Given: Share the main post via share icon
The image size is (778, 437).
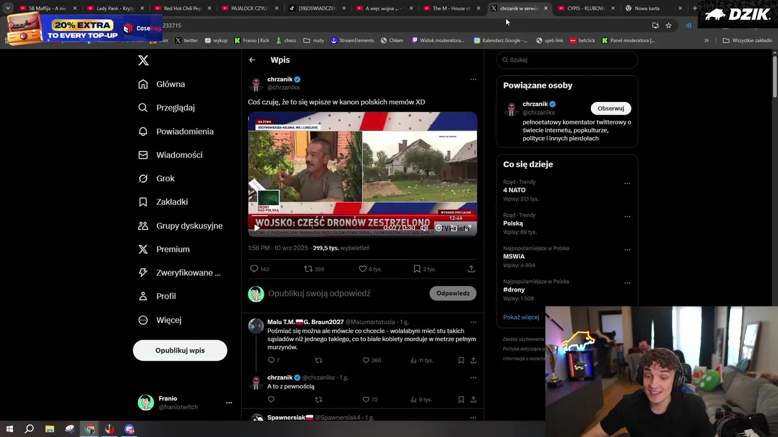Looking at the screenshot, I should pyautogui.click(x=471, y=269).
